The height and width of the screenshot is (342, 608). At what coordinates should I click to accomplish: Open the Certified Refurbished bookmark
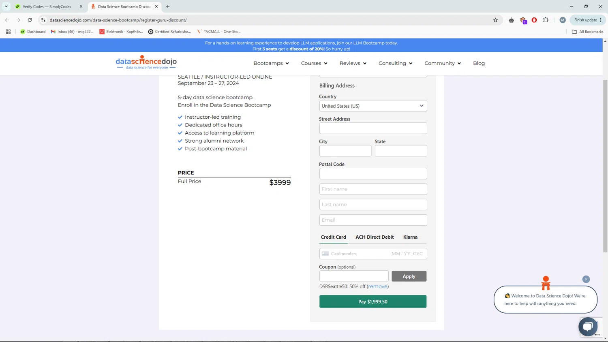pyautogui.click(x=169, y=32)
